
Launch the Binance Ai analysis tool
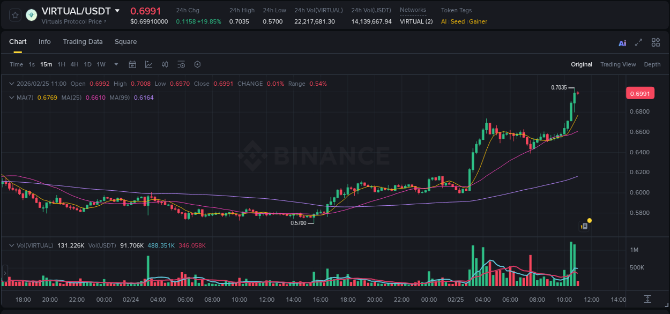tap(622, 42)
